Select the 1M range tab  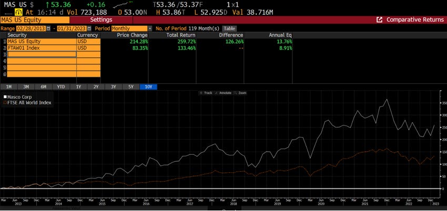pos(9,87)
